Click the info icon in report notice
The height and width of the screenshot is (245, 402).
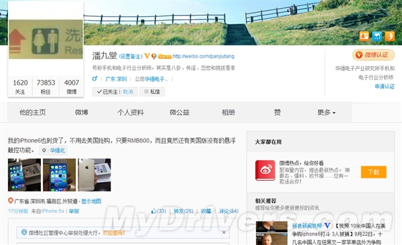click(24, 232)
